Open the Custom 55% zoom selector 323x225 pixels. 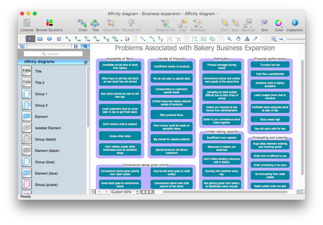[125, 192]
